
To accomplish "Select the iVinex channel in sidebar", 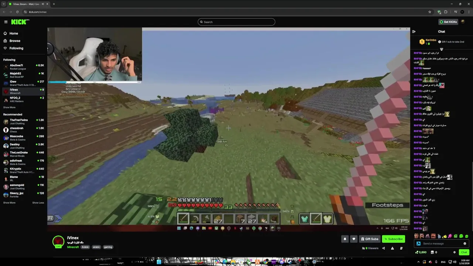I will (x=24, y=91).
